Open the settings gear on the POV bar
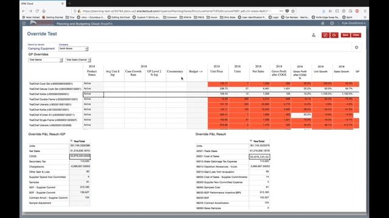Viewport: 389px width, 218px height. click(357, 47)
